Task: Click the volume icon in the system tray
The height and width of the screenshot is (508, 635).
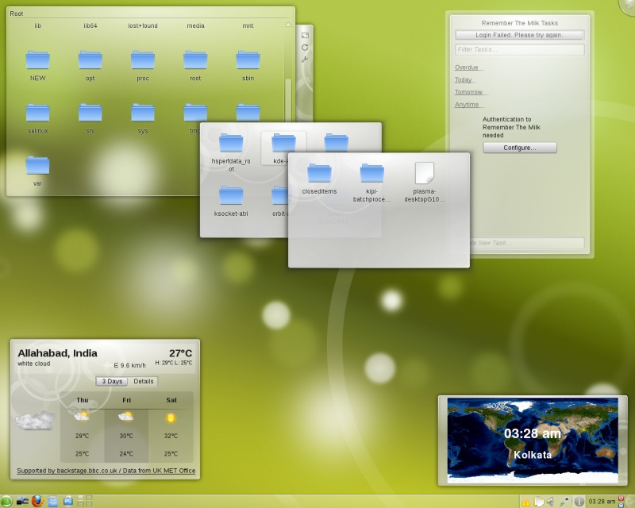Action: [550, 501]
